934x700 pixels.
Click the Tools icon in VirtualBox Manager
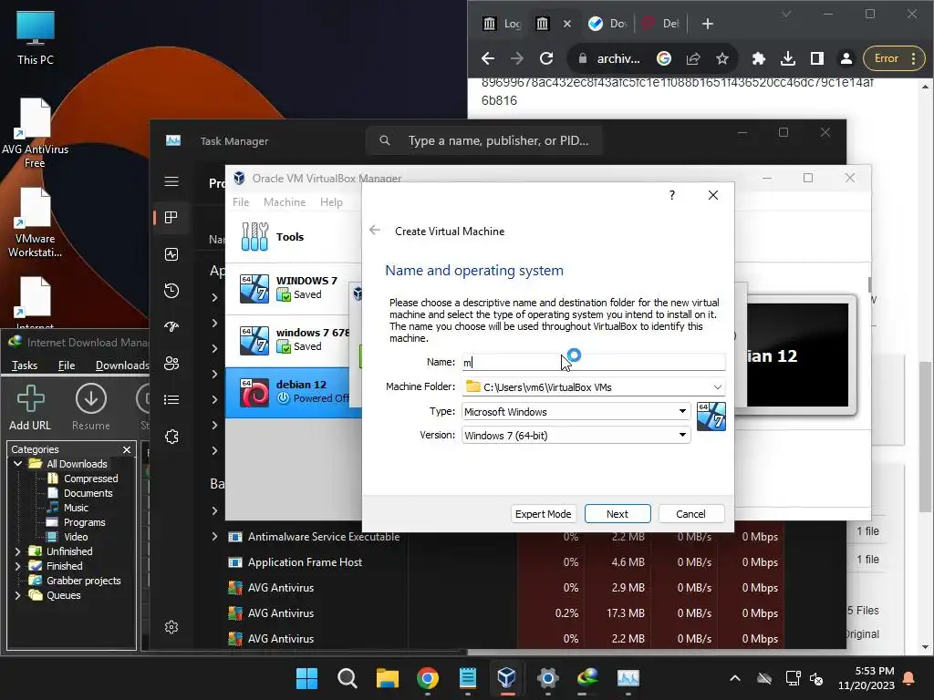pos(255,236)
